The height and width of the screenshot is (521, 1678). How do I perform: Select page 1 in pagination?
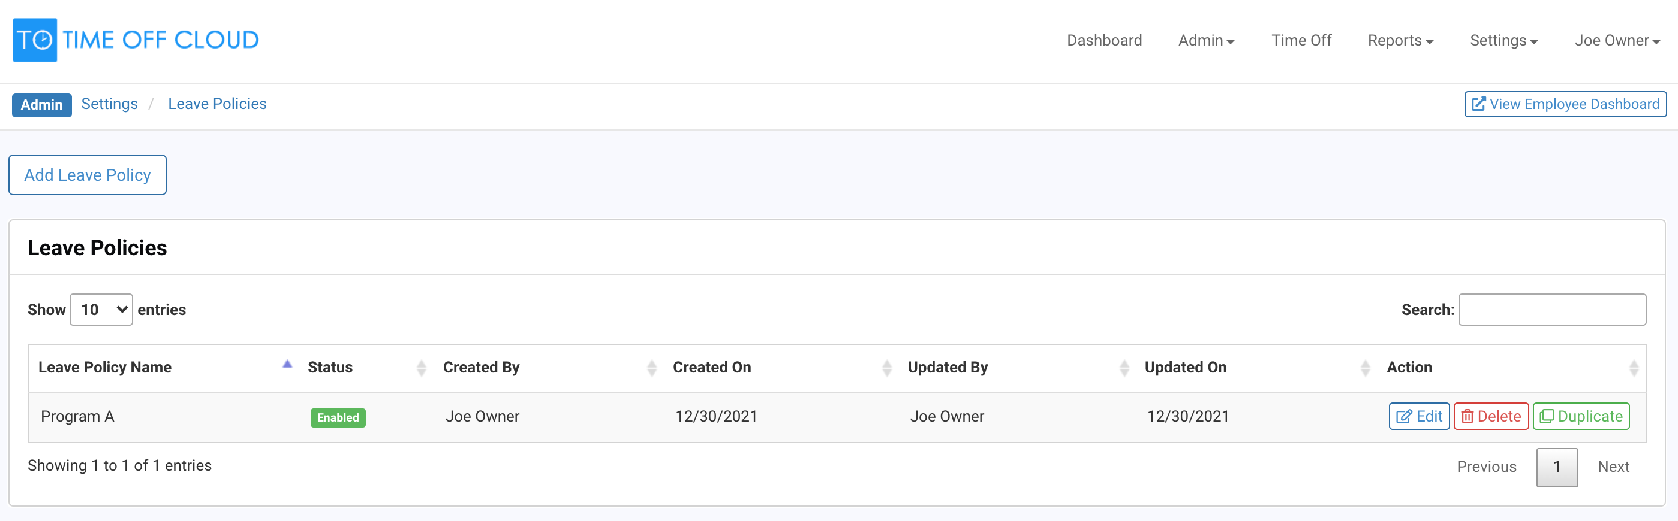(x=1557, y=467)
